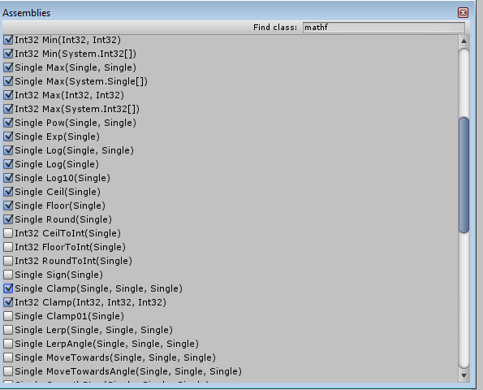Check Single Sign(Single) checkbox
Viewport: 483px width, 390px height.
[8, 275]
